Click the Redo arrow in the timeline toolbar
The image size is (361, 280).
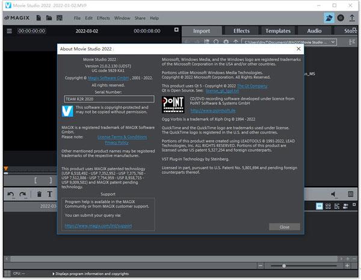[23, 194]
